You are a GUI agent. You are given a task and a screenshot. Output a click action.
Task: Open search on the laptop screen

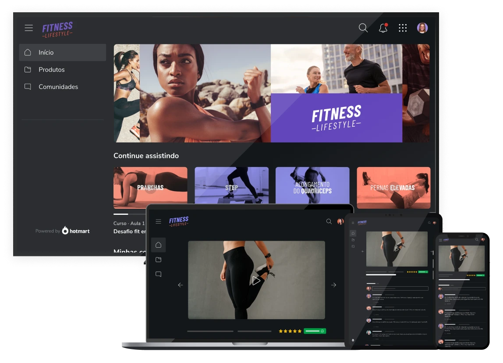click(x=329, y=221)
